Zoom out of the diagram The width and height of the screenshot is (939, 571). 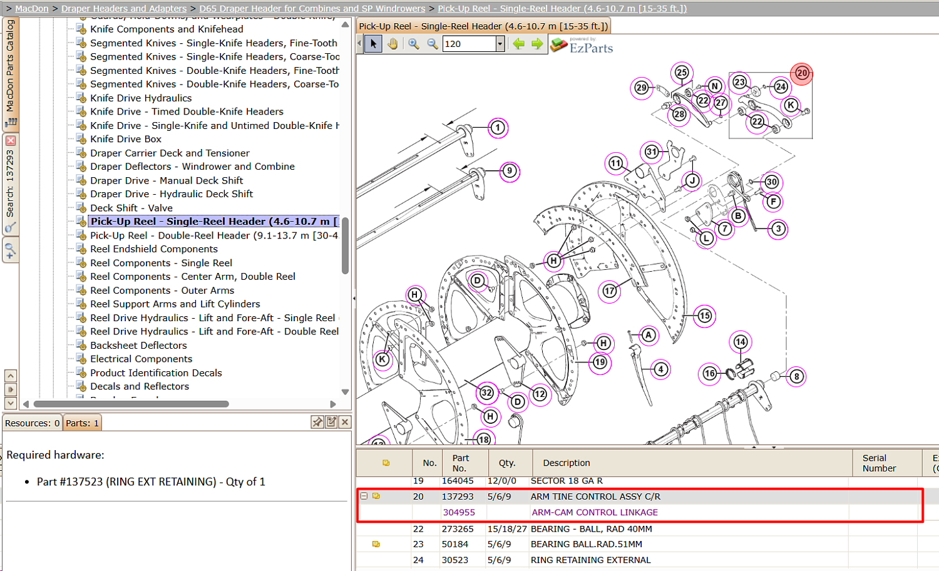click(433, 44)
